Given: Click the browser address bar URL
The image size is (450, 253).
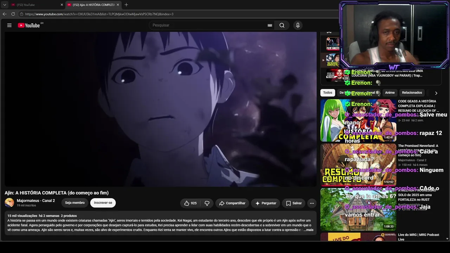Looking at the screenshot, I should click(99, 14).
